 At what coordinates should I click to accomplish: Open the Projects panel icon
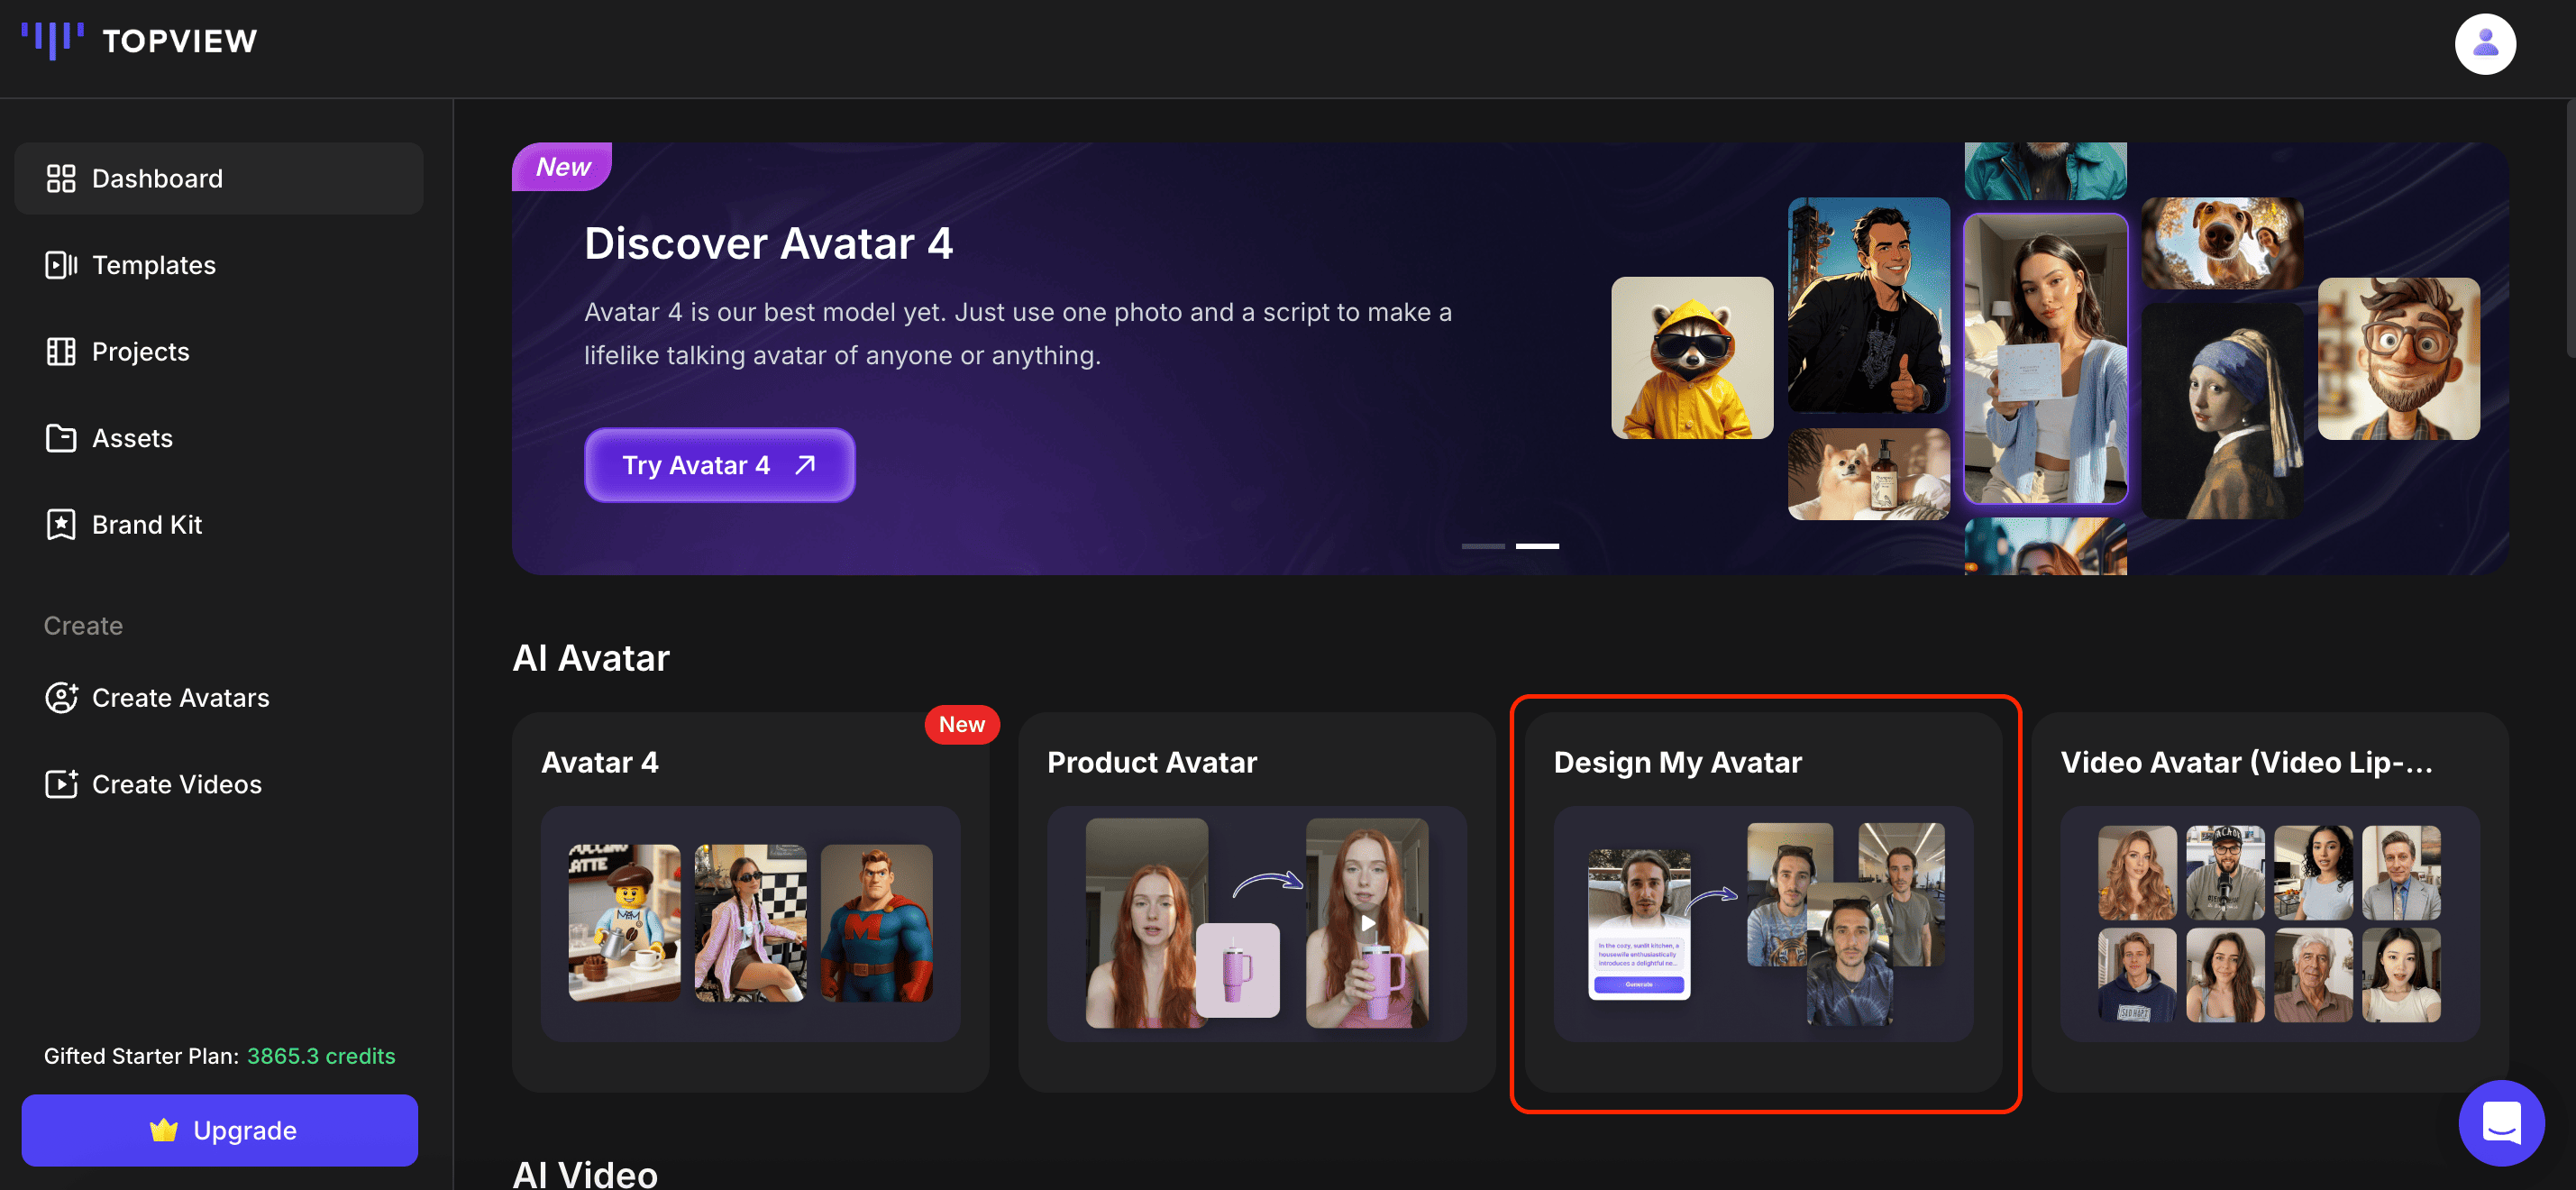pos(61,351)
